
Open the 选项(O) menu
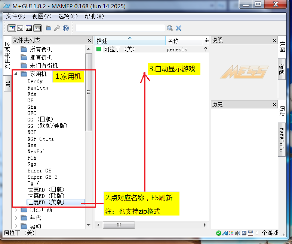(68, 16)
